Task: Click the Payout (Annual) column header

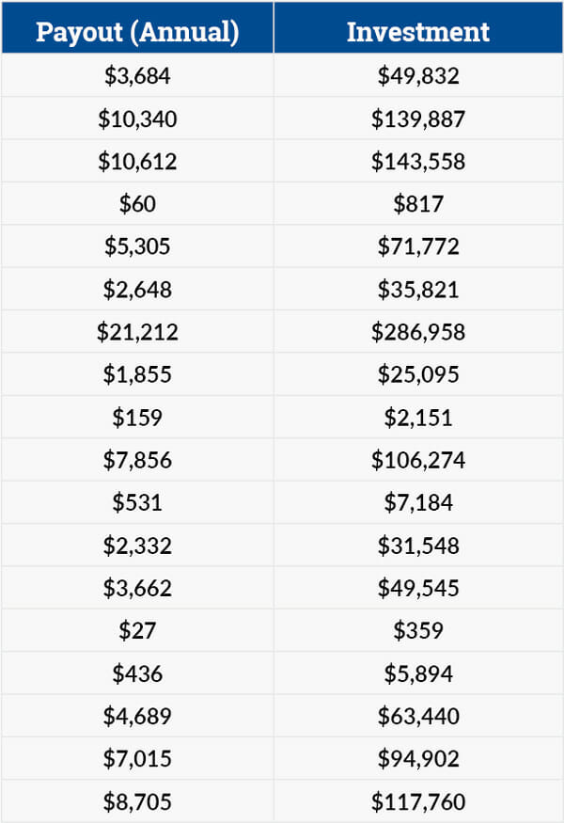Action: [137, 31]
